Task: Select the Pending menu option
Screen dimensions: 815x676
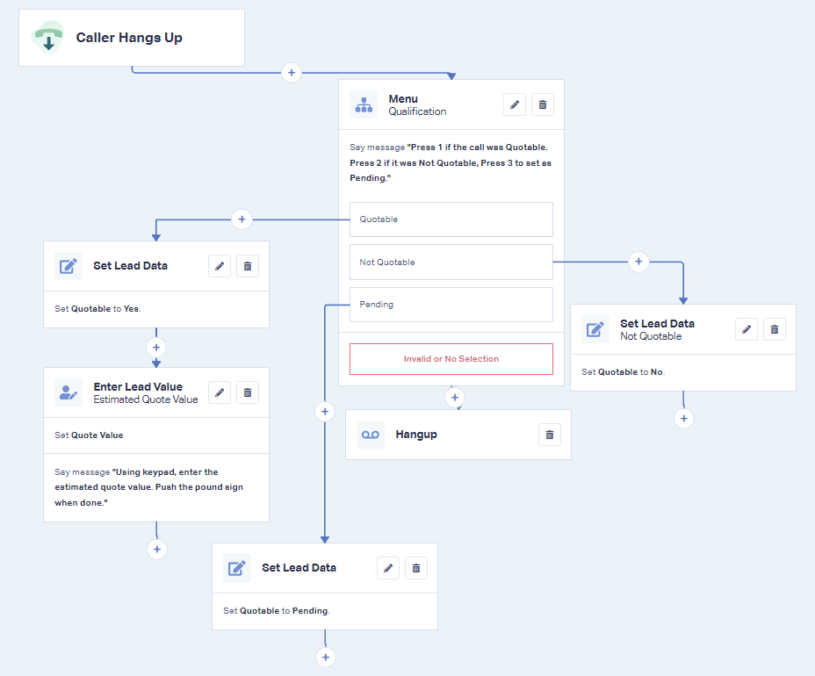Action: (x=451, y=305)
